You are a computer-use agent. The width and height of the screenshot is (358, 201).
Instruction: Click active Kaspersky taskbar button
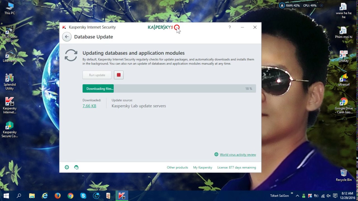click(x=122, y=196)
